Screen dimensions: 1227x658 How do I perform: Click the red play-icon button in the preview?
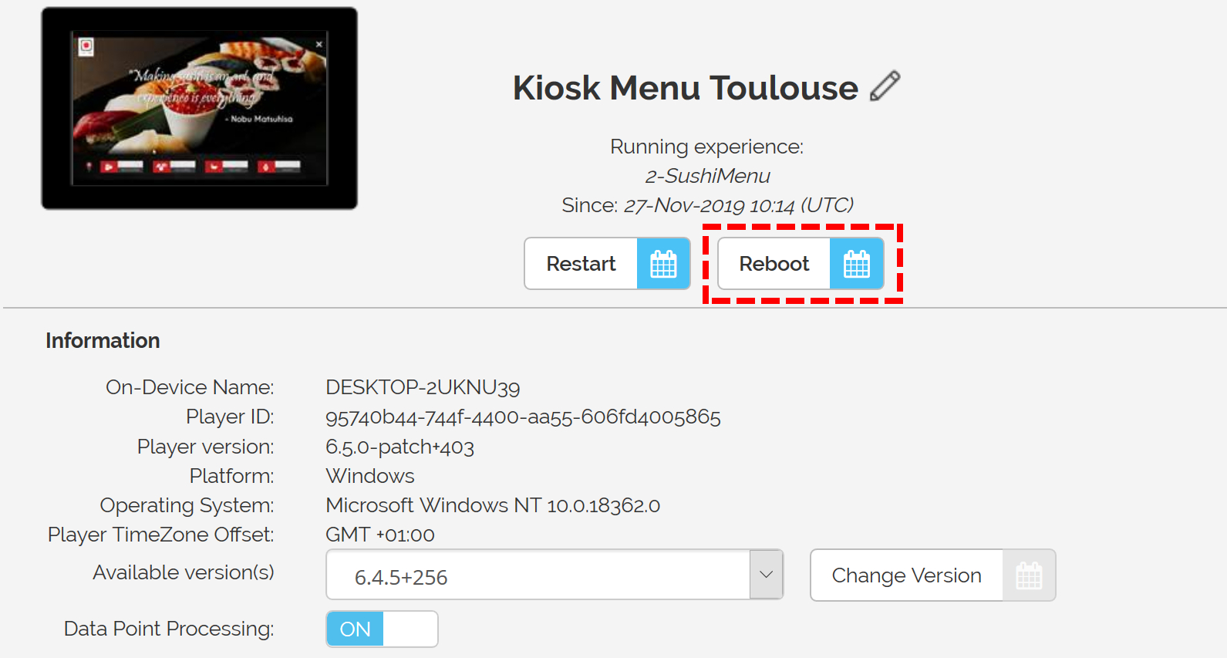click(109, 166)
